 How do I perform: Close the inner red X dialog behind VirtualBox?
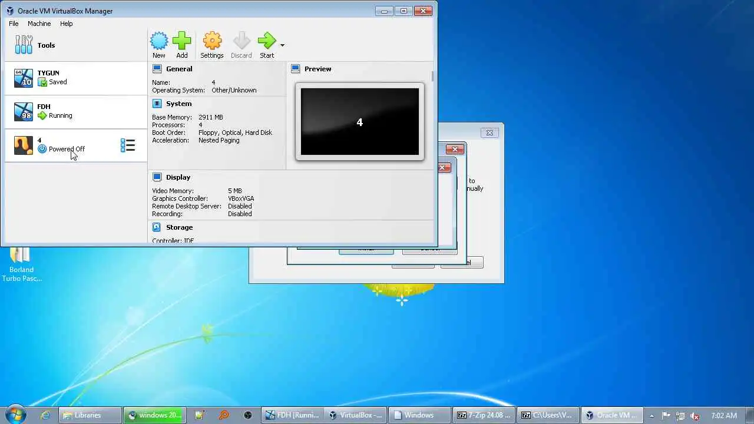[443, 168]
